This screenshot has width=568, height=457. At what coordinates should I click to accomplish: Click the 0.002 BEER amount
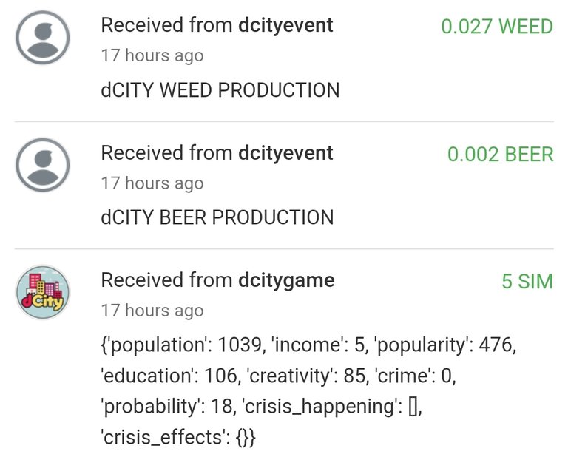(500, 154)
